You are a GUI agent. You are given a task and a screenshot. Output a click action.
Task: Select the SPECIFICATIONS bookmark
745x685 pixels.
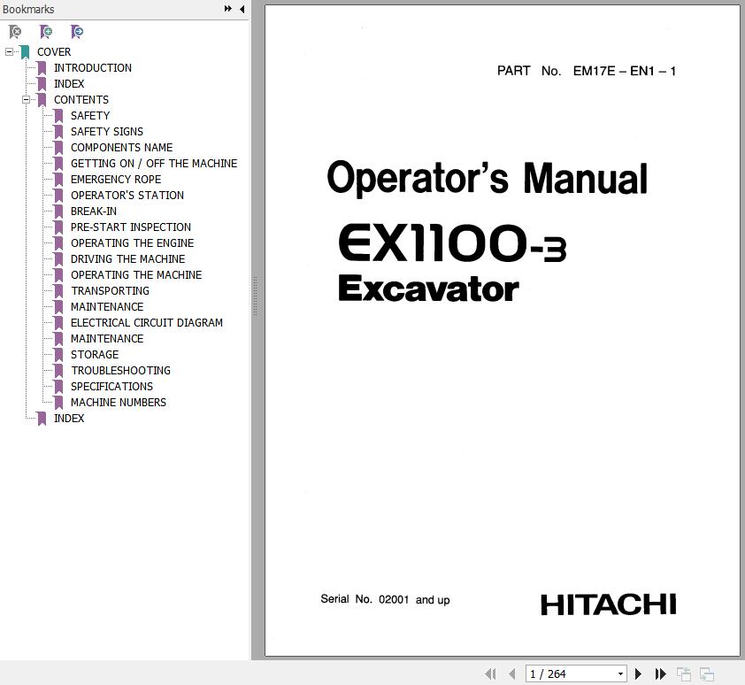[111, 387]
